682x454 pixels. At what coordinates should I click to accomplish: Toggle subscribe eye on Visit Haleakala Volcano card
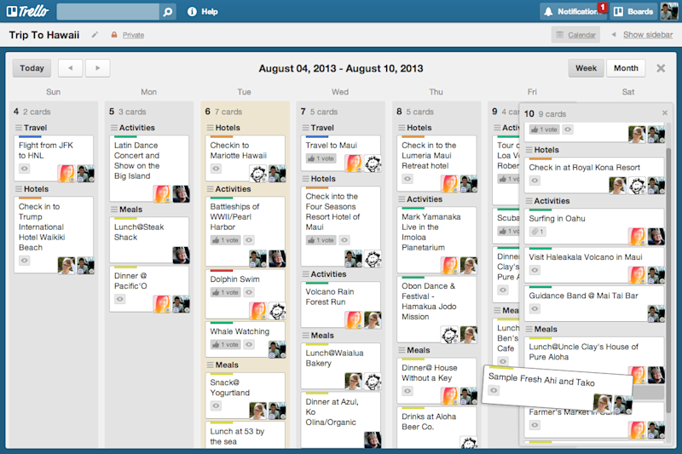(x=535, y=270)
